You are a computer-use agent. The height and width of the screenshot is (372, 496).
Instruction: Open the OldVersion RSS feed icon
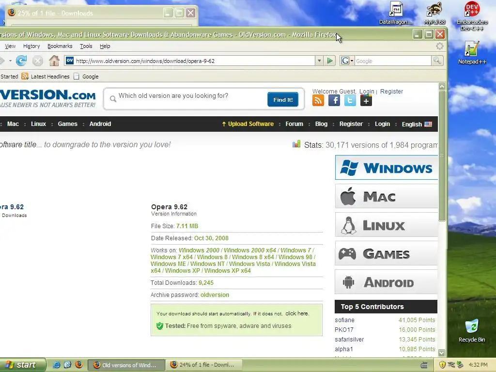pyautogui.click(x=318, y=101)
